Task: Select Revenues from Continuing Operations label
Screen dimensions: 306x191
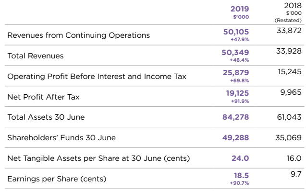Action: tap(79, 35)
